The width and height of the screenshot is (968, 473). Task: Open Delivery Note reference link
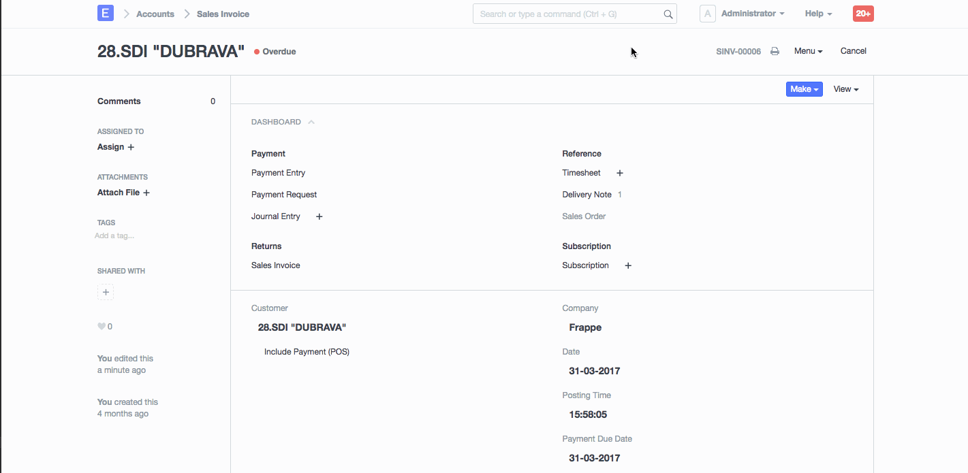[x=587, y=195]
